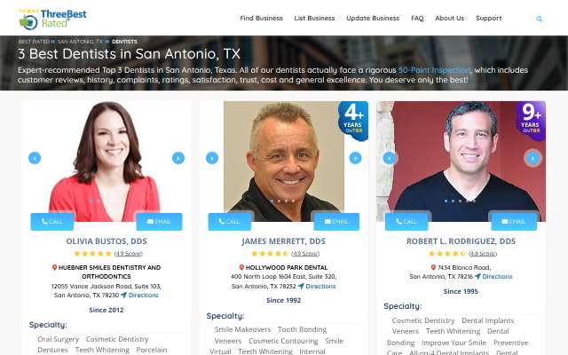Open Robert L. Rodriguez, DDS profile title
Image resolution: width=568 pixels, height=355 pixels.
coord(461,241)
